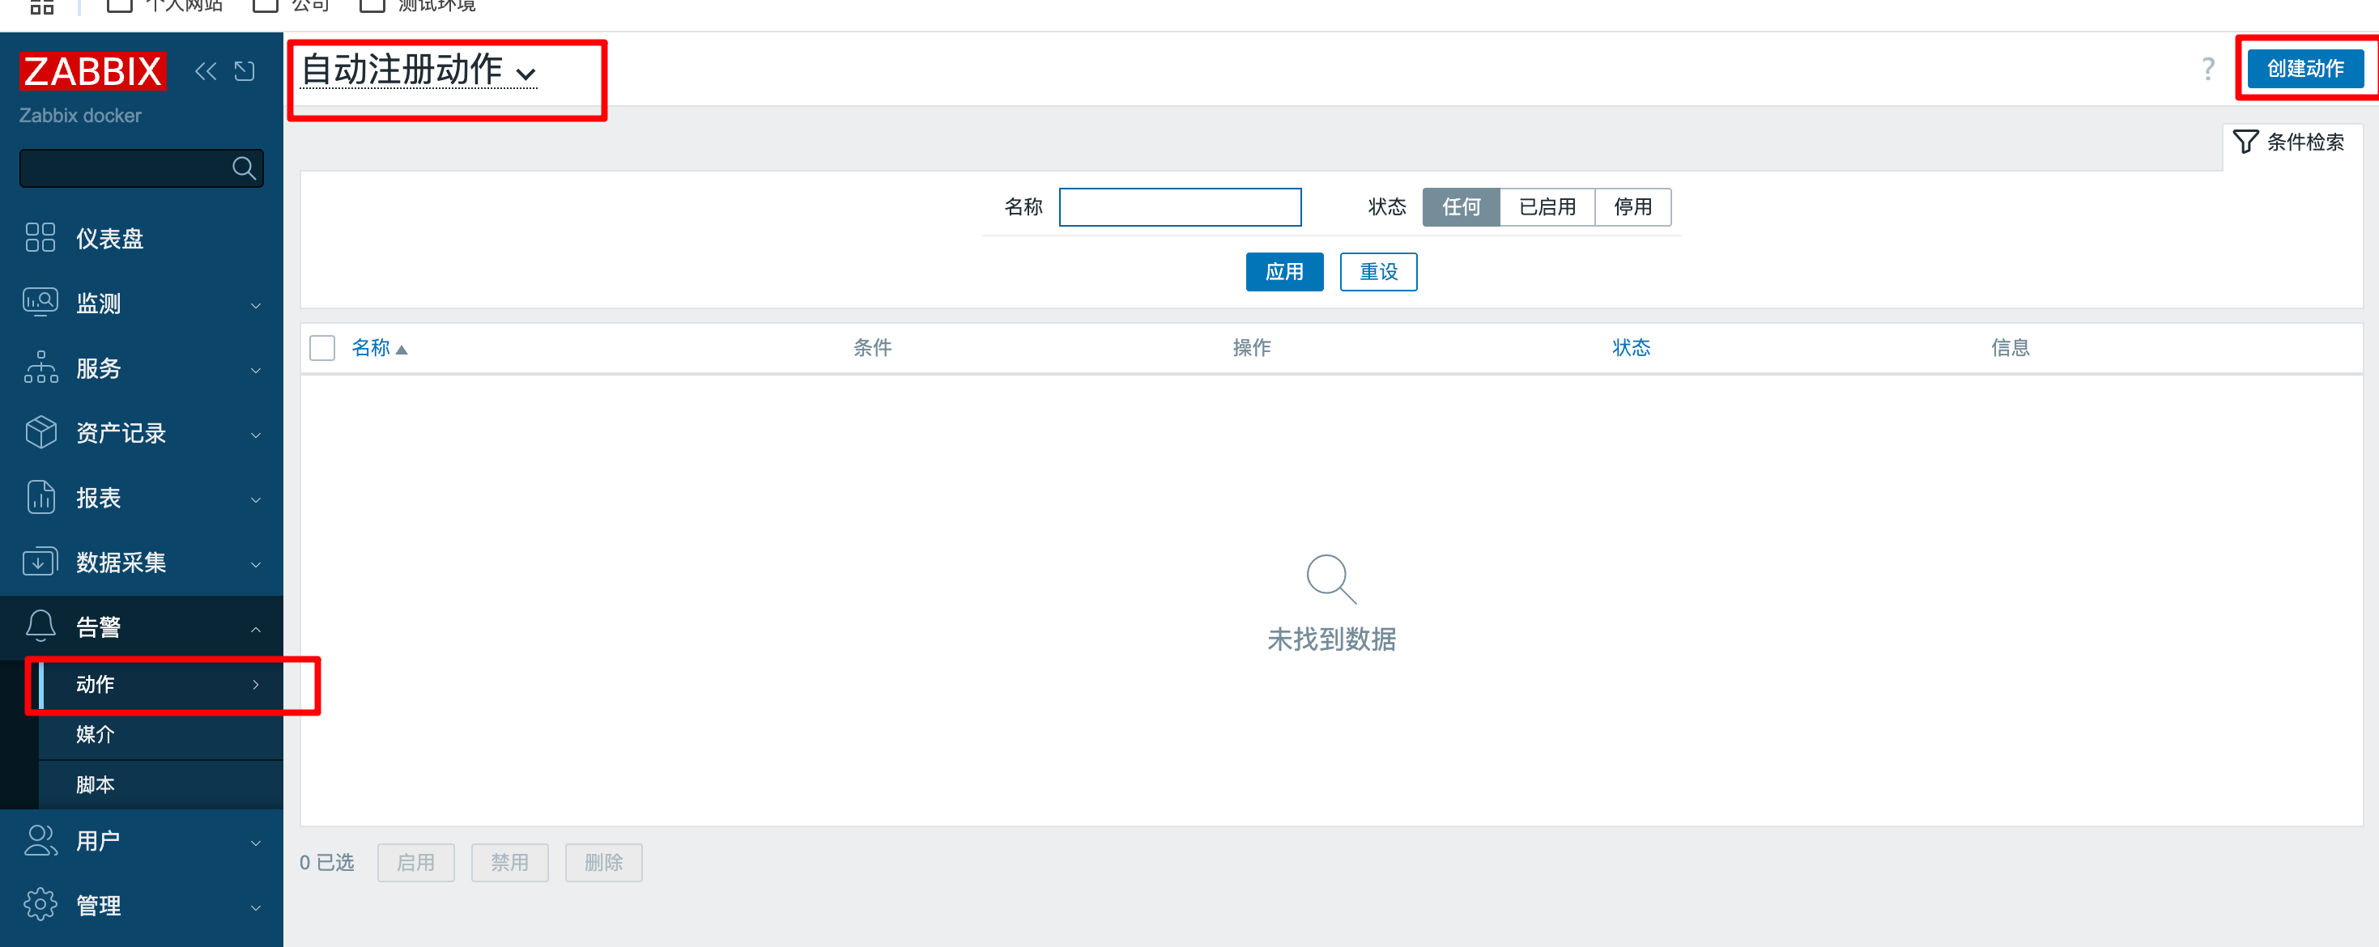Image resolution: width=2379 pixels, height=947 pixels.
Task: Toggle sidebar hide mode icon
Action: coord(245,71)
